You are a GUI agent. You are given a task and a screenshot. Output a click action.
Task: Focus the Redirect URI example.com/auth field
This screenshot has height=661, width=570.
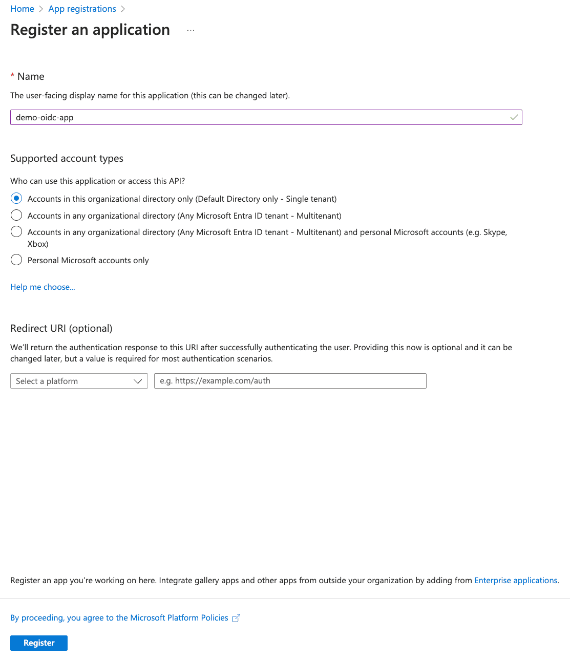[290, 381]
